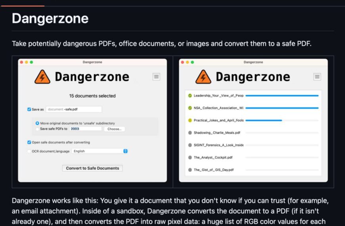Image resolution: width=345 pixels, height=226 pixels.
Task: Click gray status icon for Shadowing_Charlie_Meals.pdf
Action: 190,133
